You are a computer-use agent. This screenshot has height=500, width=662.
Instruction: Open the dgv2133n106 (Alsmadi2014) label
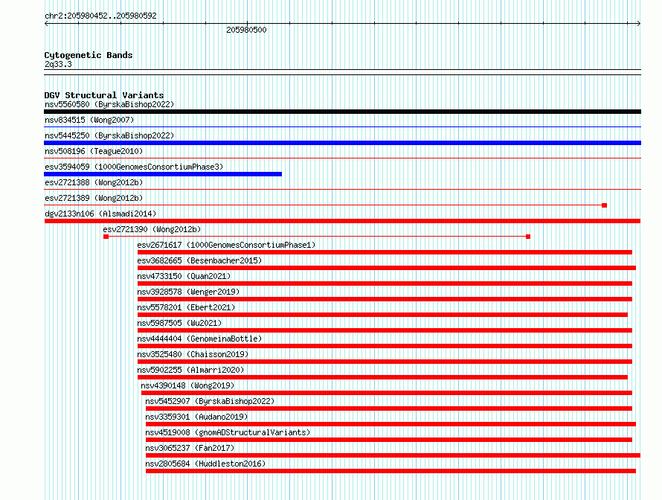(x=100, y=214)
